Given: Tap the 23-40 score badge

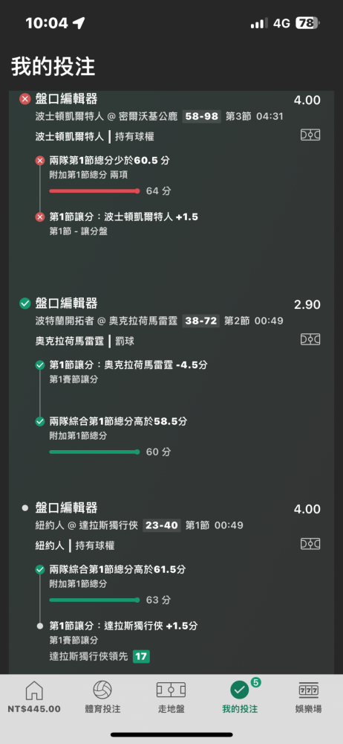Looking at the screenshot, I should coord(162,525).
